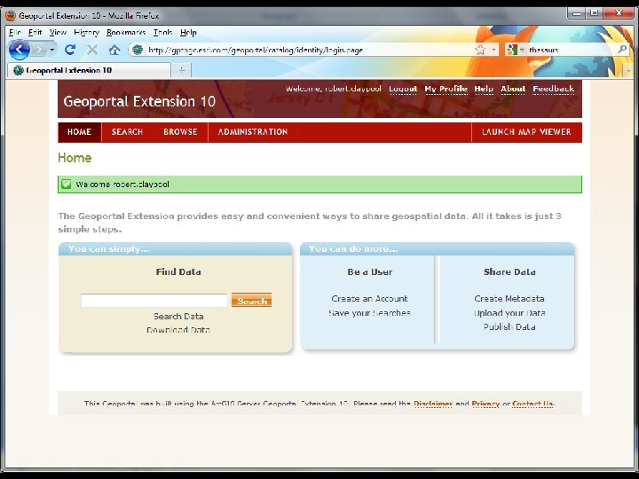Click the Logout link
Viewport: 639px width, 479px height.
[403, 89]
